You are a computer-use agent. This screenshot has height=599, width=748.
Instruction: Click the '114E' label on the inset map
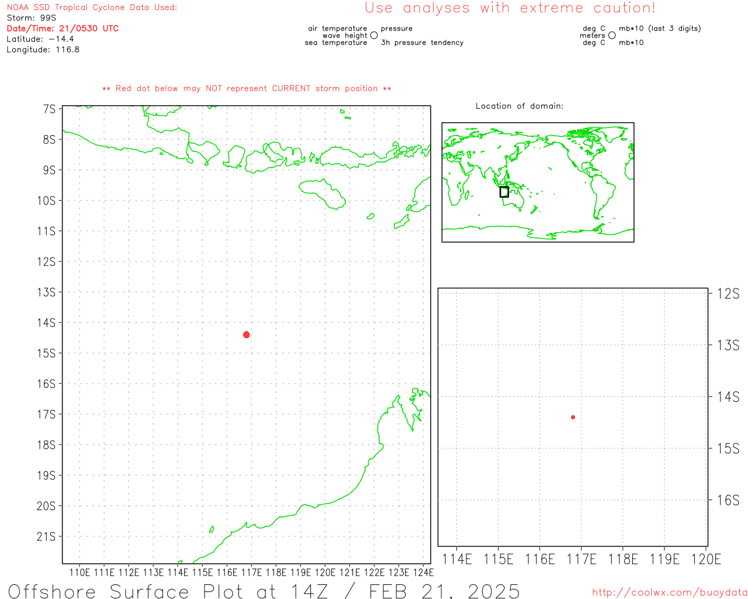point(457,560)
